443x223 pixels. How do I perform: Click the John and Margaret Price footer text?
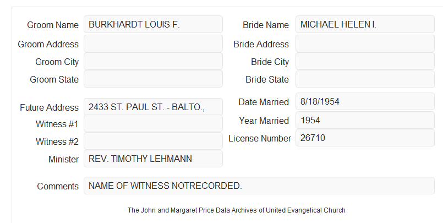pyautogui.click(x=237, y=210)
